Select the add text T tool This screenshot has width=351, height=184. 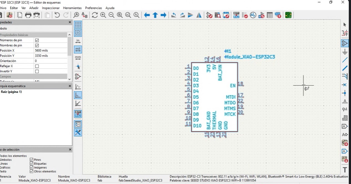click(x=345, y=169)
